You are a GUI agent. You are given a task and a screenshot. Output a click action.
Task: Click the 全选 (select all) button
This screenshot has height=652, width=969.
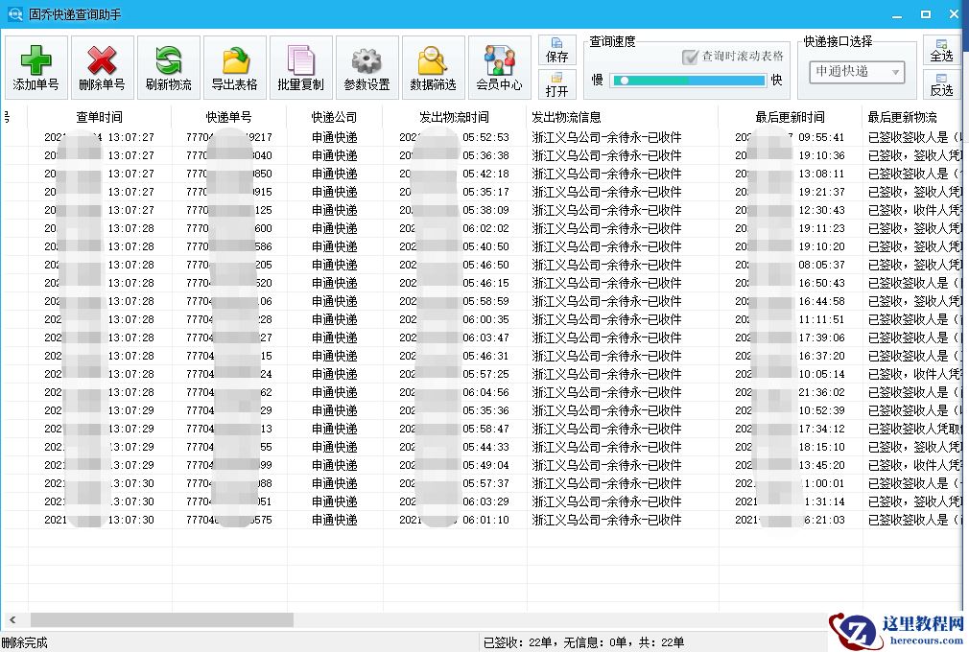pos(941,49)
